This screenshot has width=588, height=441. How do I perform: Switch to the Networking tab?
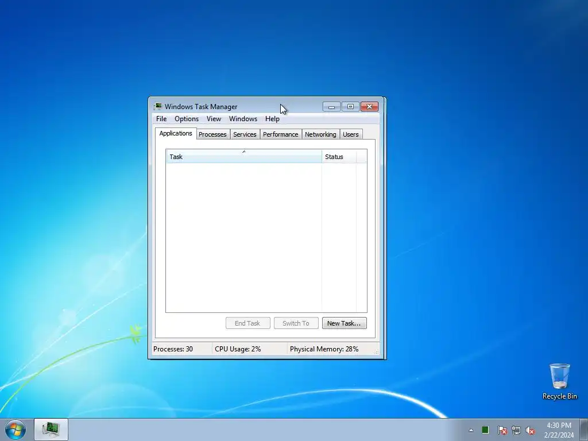pyautogui.click(x=320, y=134)
